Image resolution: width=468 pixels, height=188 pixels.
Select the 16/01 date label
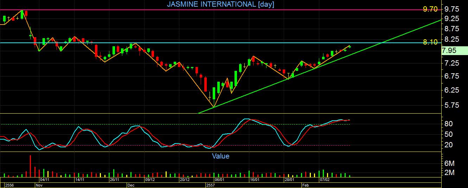(x=255, y=180)
